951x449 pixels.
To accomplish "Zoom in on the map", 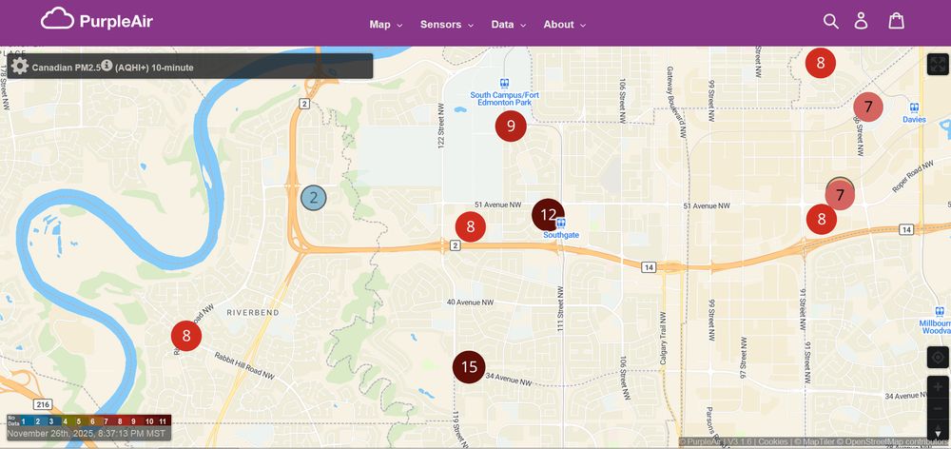I will (x=938, y=387).
